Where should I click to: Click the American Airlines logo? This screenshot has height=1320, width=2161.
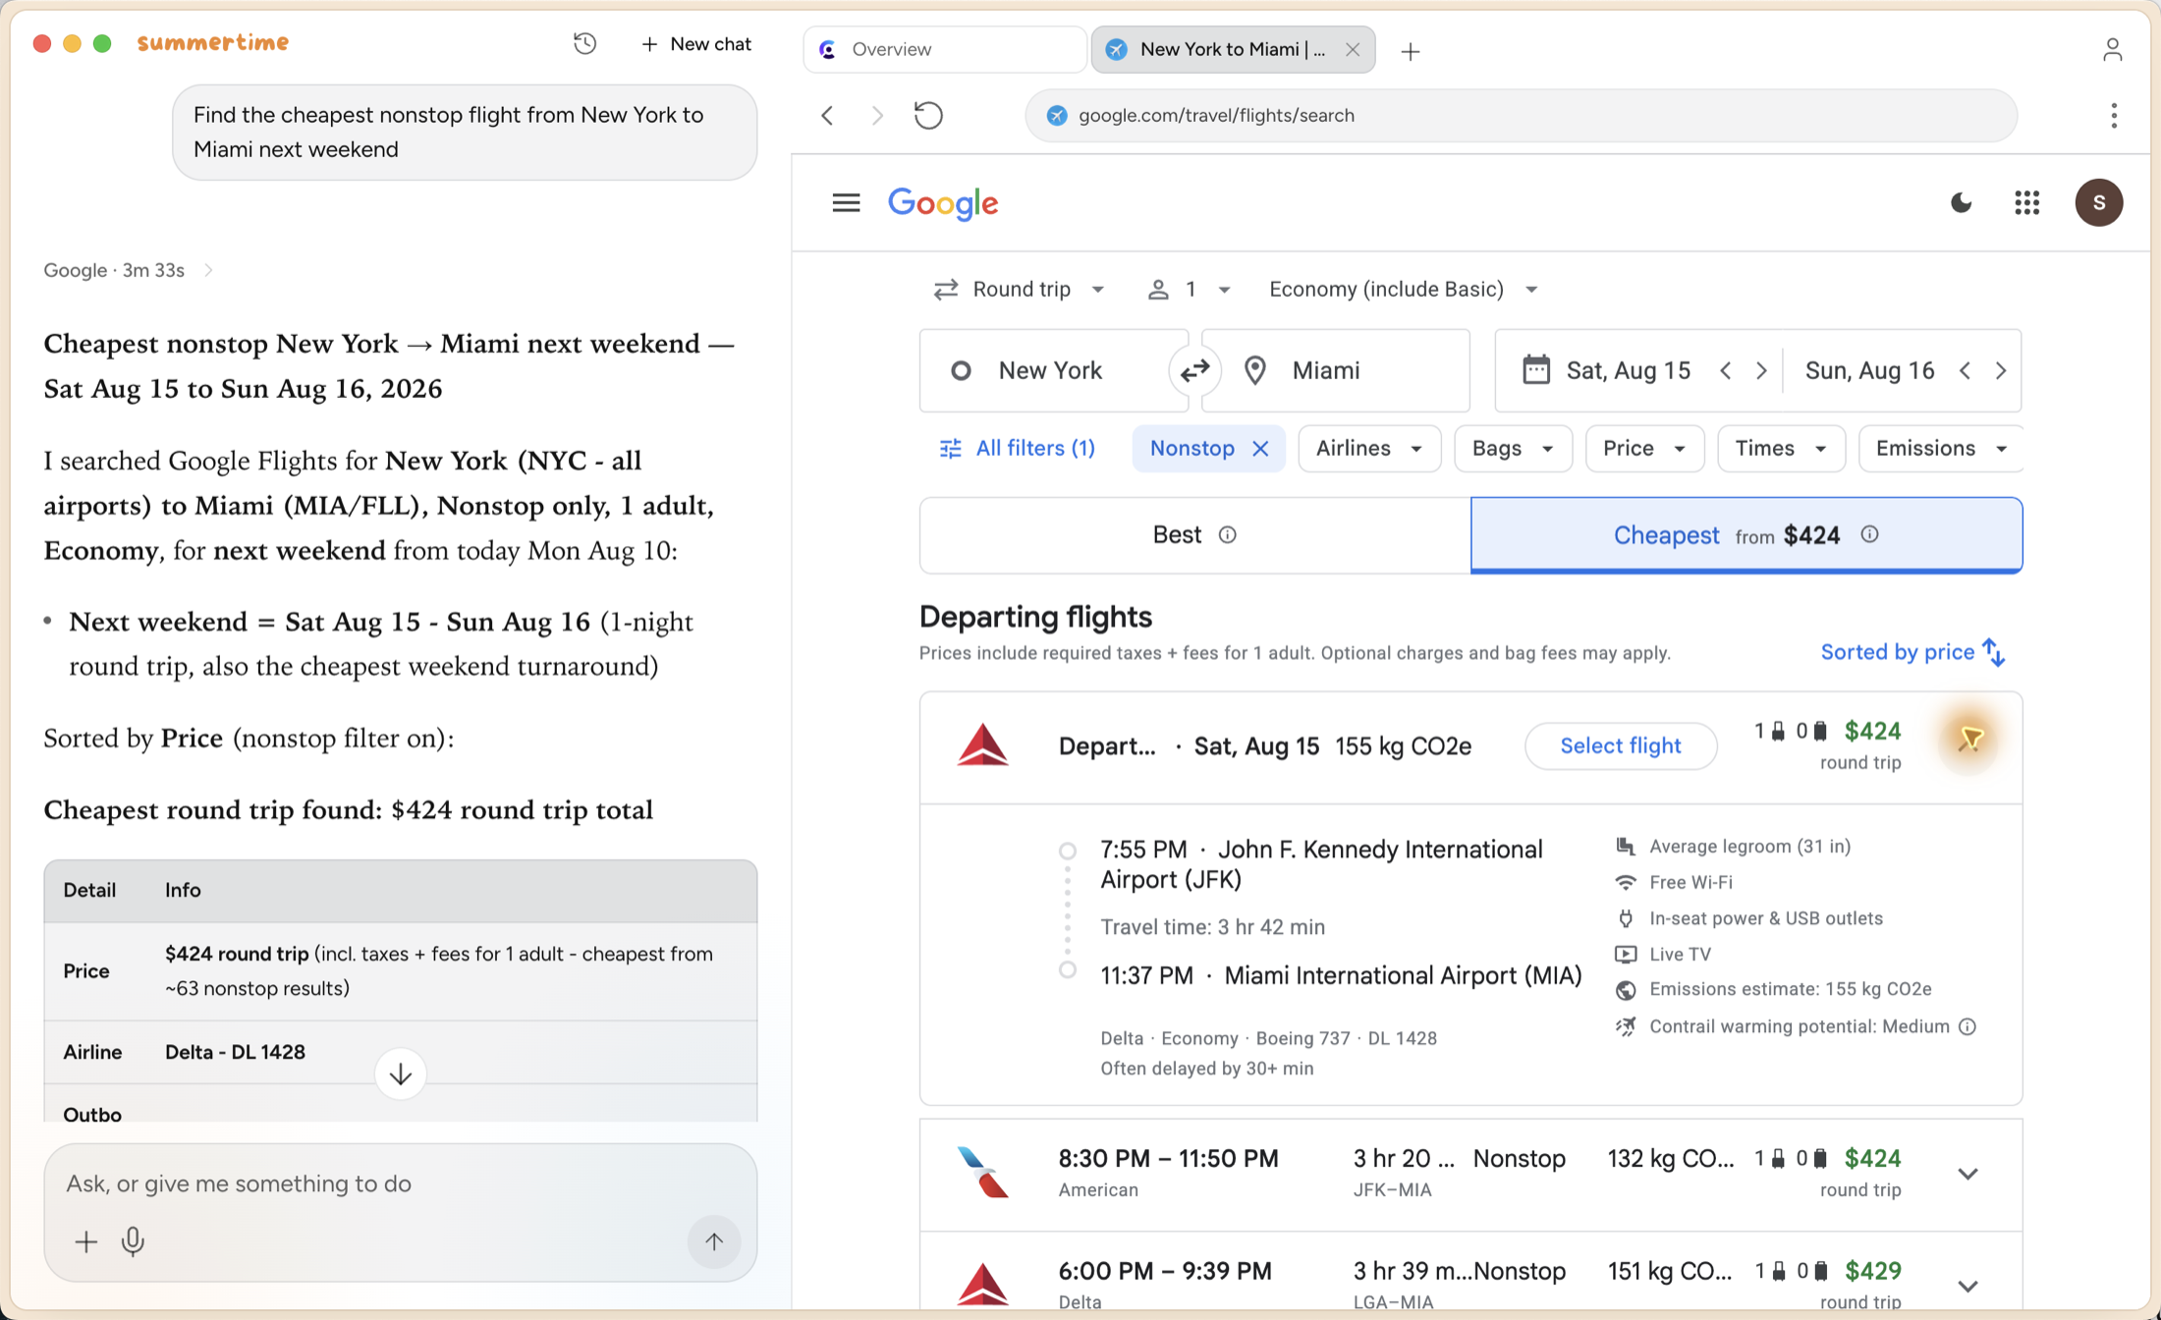point(983,1173)
